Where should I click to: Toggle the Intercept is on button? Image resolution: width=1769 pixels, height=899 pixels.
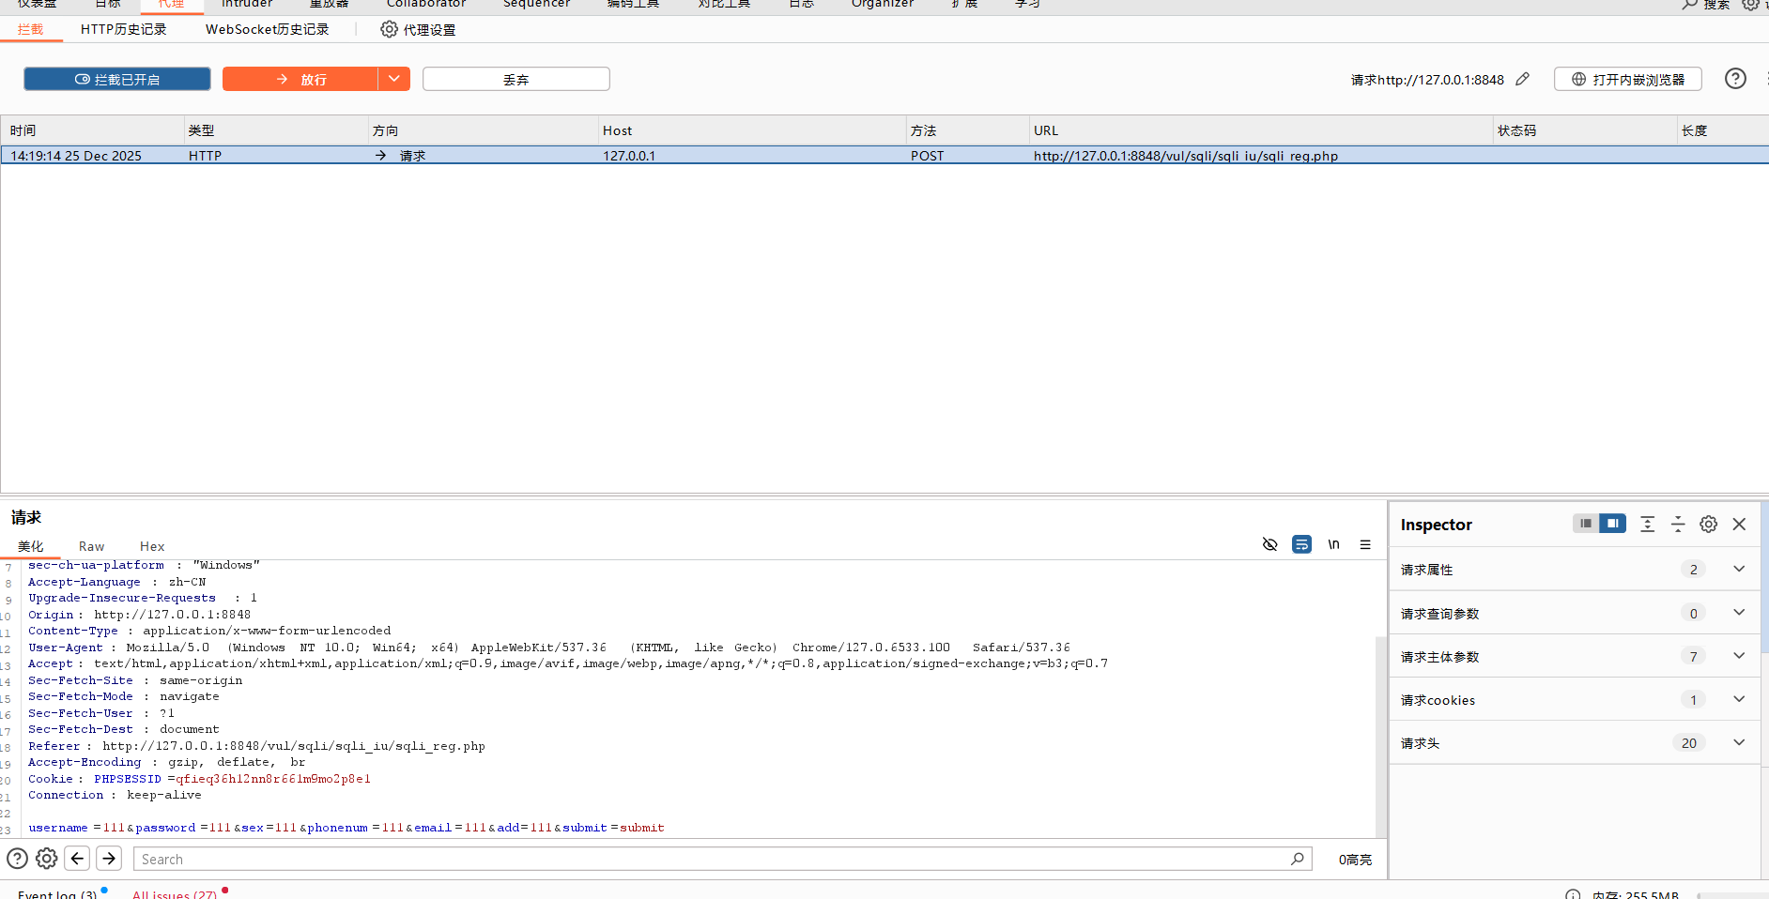point(117,80)
